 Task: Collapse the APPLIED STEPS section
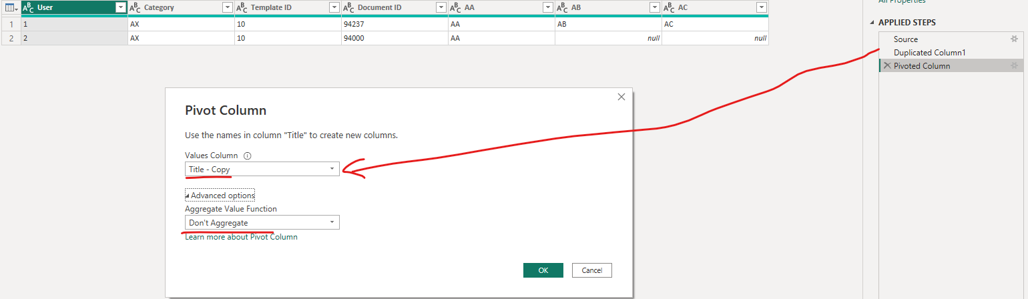point(873,23)
